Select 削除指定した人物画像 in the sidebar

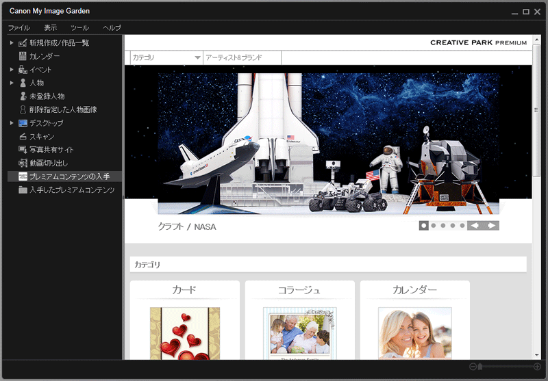pyautogui.click(x=64, y=110)
